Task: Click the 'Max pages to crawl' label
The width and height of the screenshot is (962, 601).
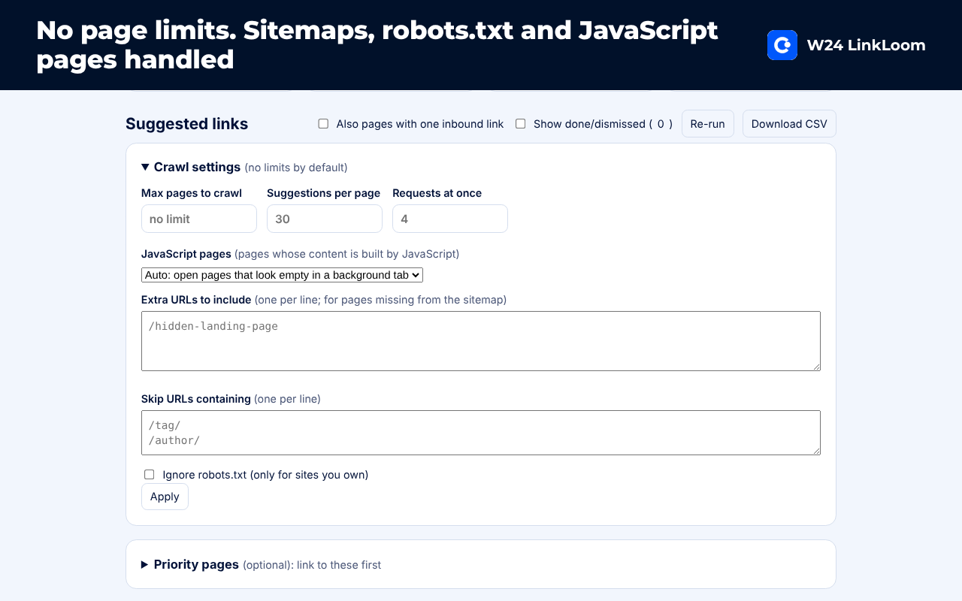Action: tap(192, 193)
